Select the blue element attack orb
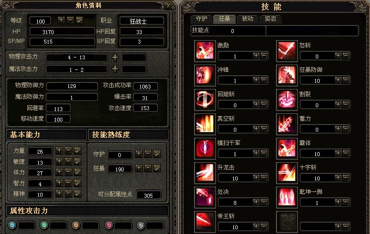370x234 pixels. pos(12,225)
